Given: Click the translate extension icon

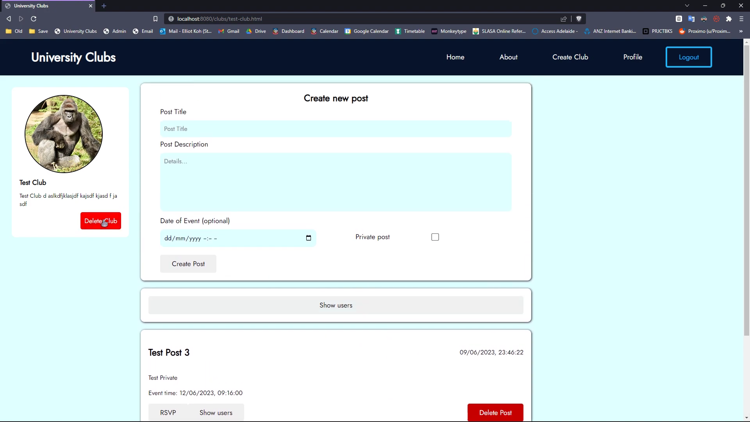Looking at the screenshot, I should (691, 19).
